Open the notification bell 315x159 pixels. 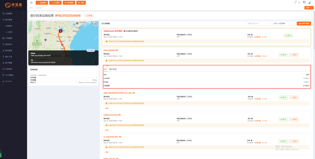pyautogui.click(x=300, y=3)
